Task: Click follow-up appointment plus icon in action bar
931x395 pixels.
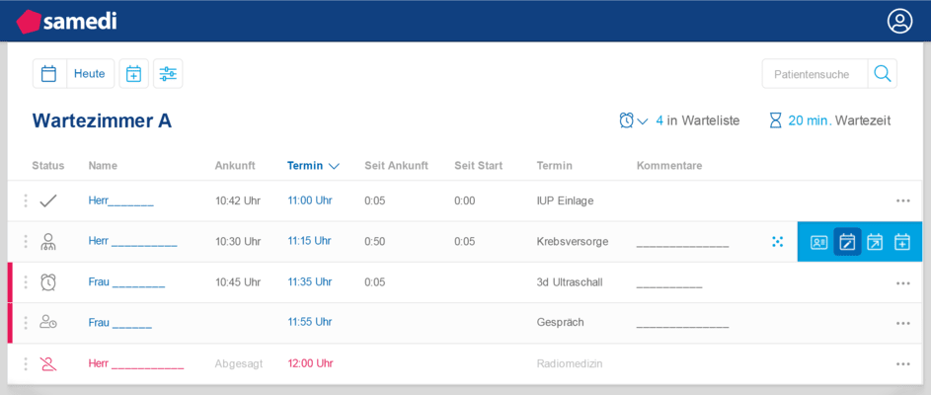Action: (x=902, y=242)
